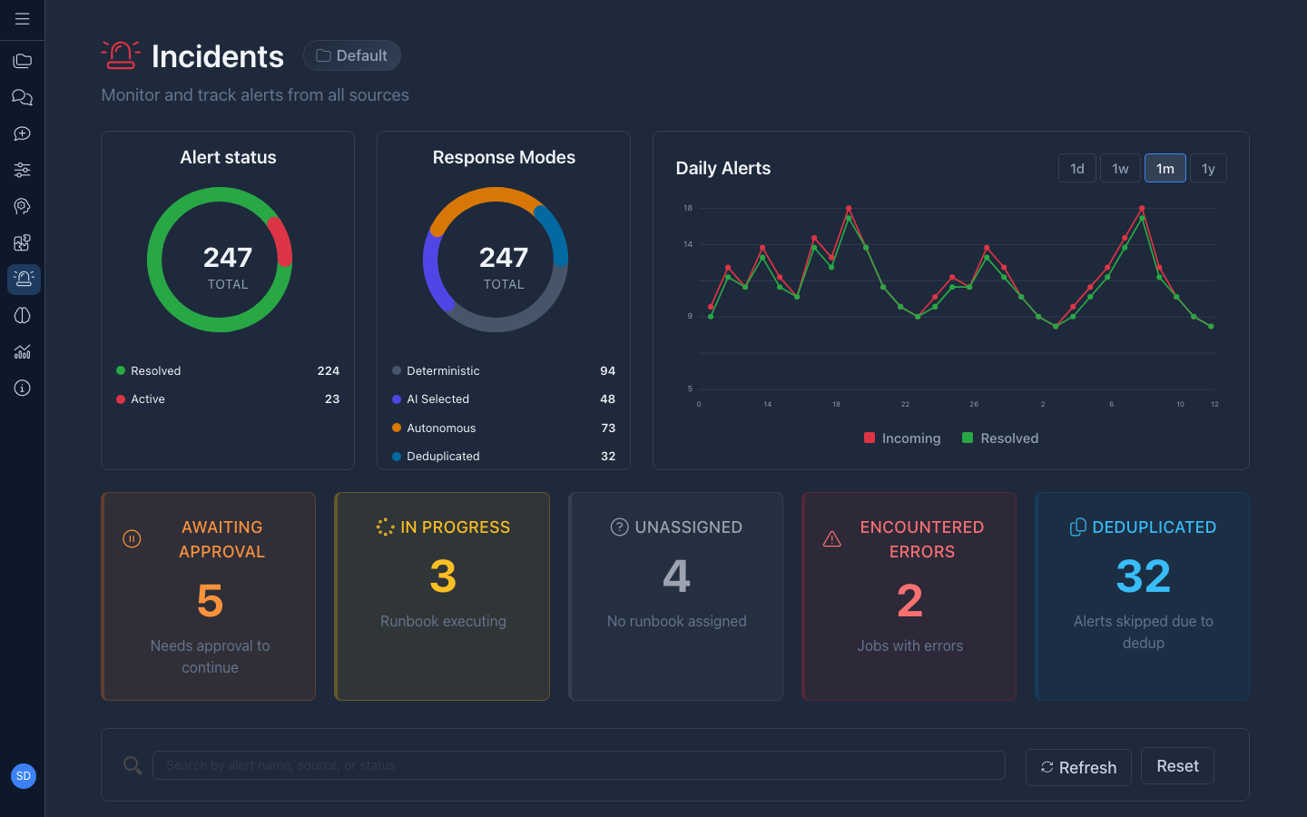Collapse the sidebar with the hamburger icon
1307x817 pixels.
(x=22, y=18)
